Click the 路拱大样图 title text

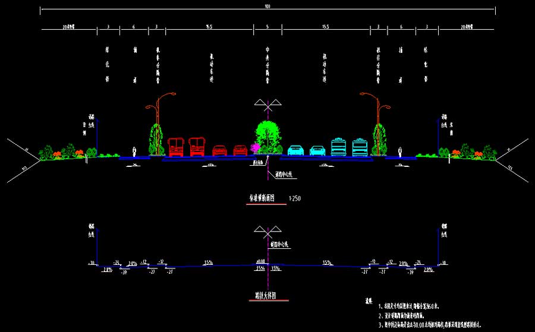coord(266,295)
